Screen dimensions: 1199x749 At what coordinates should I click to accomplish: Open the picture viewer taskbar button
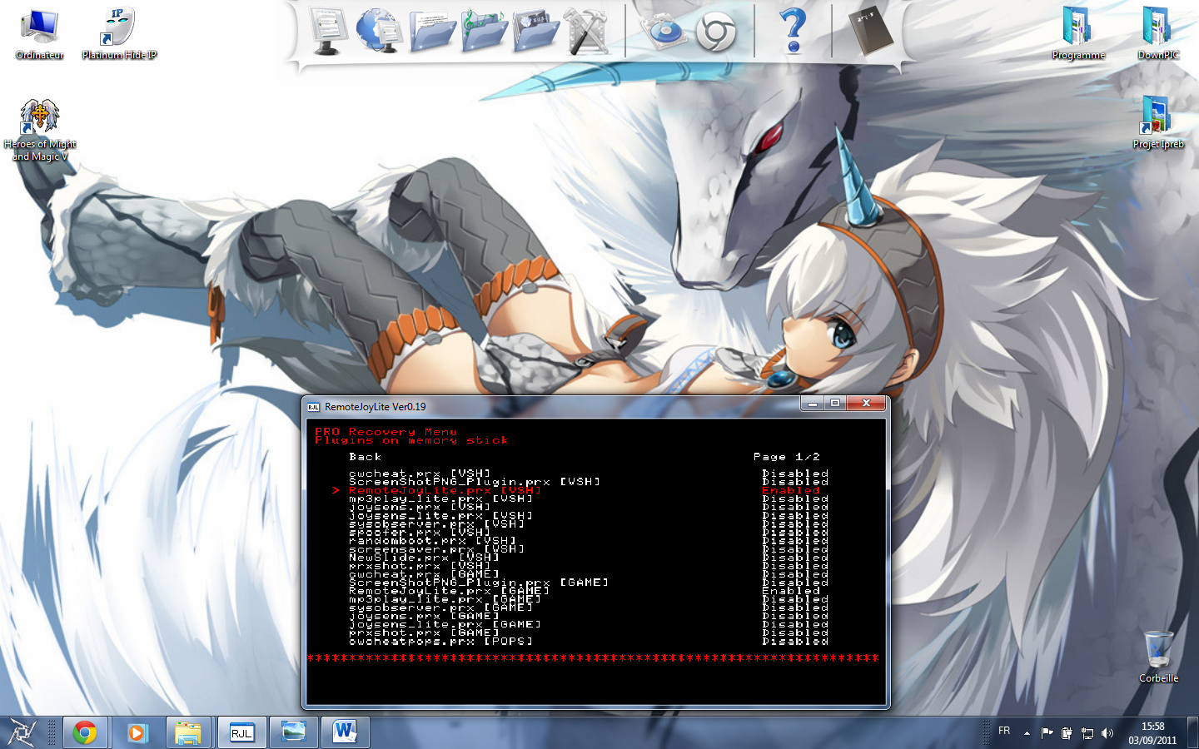pyautogui.click(x=294, y=732)
